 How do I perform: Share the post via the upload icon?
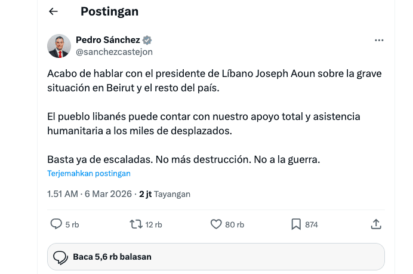point(376,224)
